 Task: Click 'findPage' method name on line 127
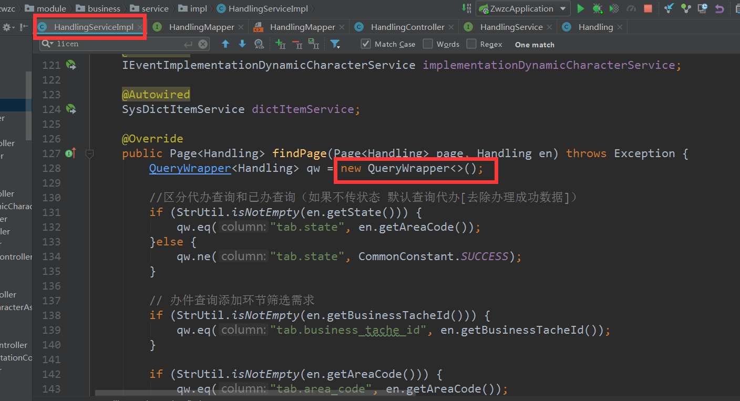pyautogui.click(x=300, y=153)
